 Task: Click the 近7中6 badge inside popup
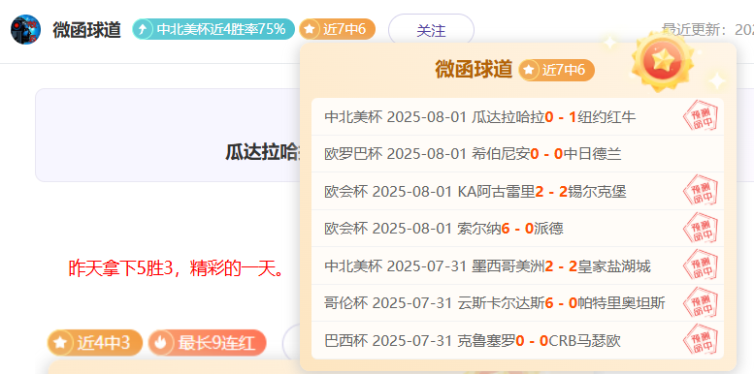[556, 70]
